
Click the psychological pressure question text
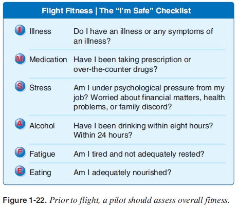(149, 97)
